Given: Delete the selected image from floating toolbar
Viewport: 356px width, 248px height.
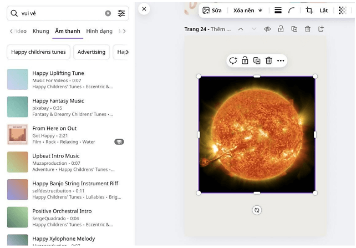Looking at the screenshot, I should (268, 60).
